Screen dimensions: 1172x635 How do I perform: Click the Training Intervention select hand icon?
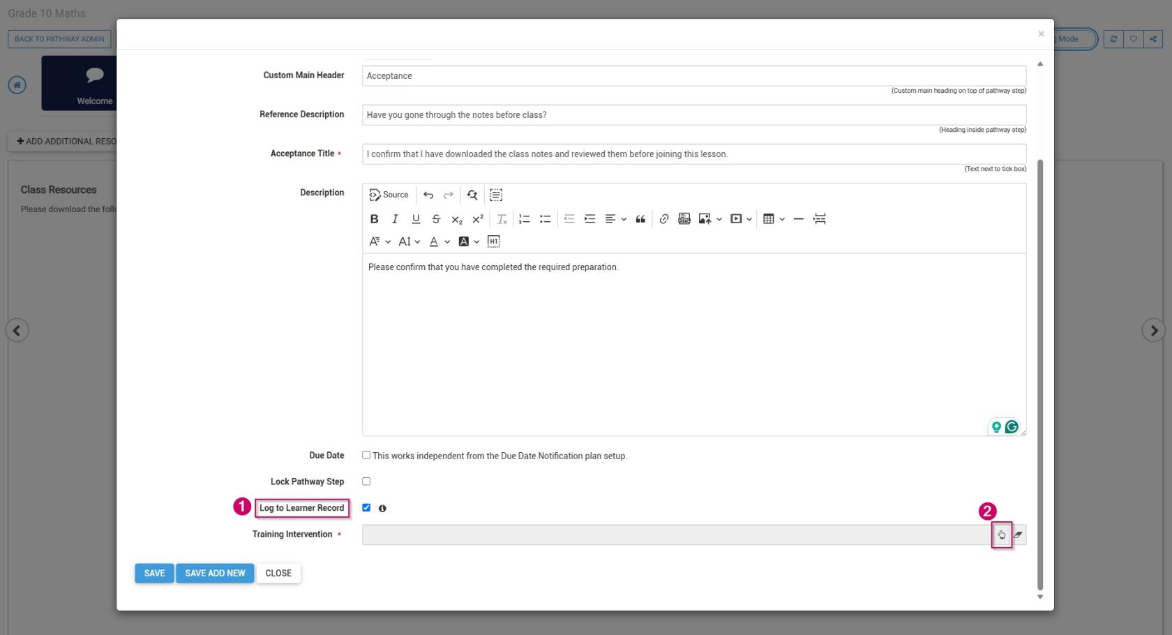click(1002, 535)
